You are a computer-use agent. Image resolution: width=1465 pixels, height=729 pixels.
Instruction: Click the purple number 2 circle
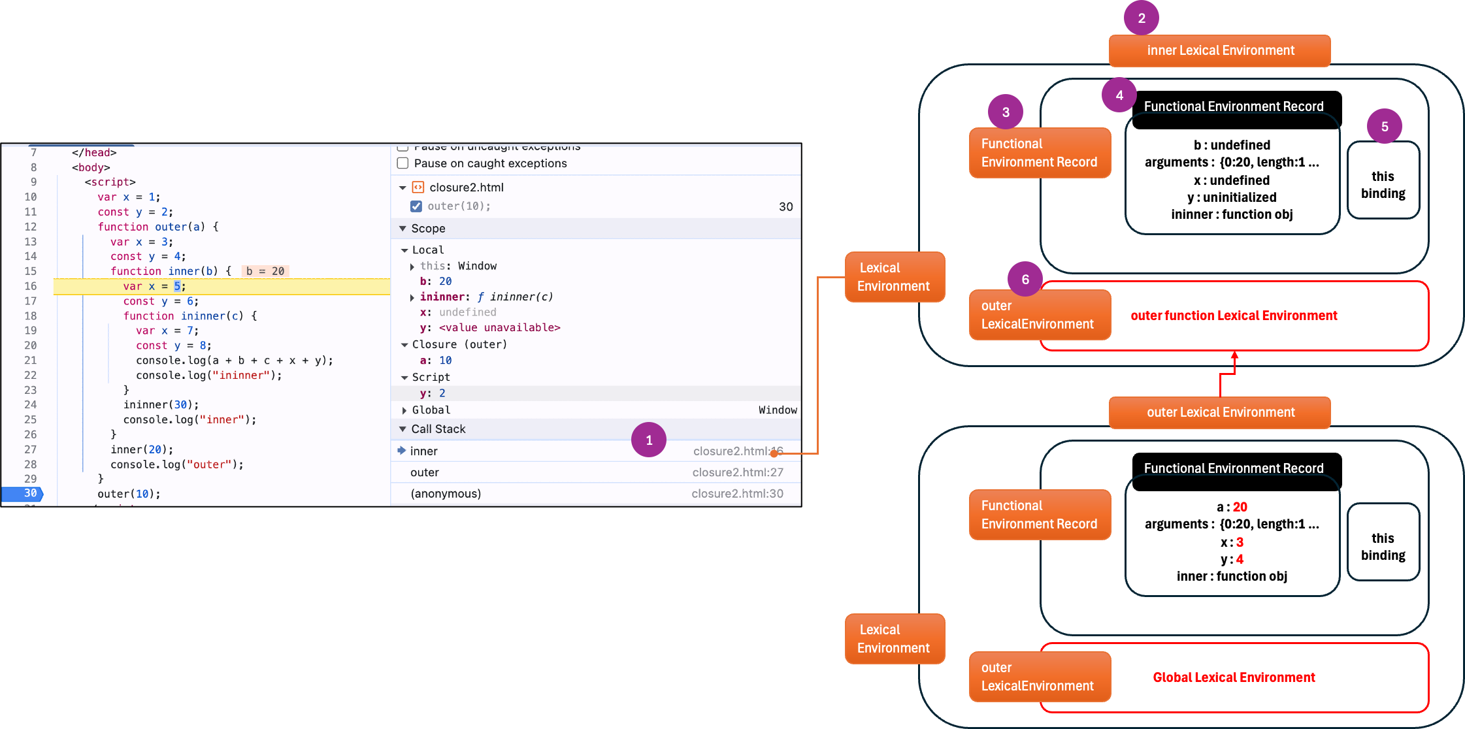1141,18
